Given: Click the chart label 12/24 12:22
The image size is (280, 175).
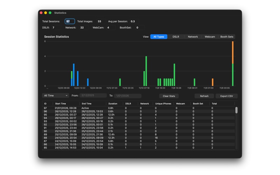Looking at the screenshot, I should (x=80, y=88).
